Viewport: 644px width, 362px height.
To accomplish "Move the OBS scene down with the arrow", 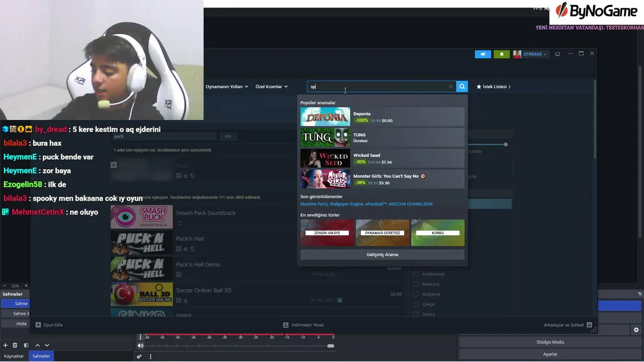I will 47,345.
